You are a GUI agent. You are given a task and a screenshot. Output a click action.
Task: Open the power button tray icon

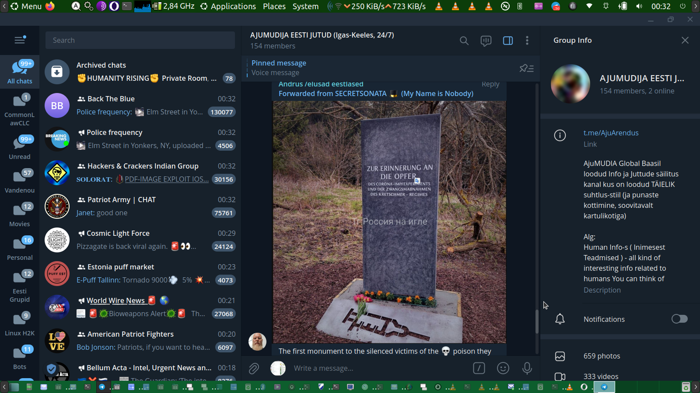(682, 6)
